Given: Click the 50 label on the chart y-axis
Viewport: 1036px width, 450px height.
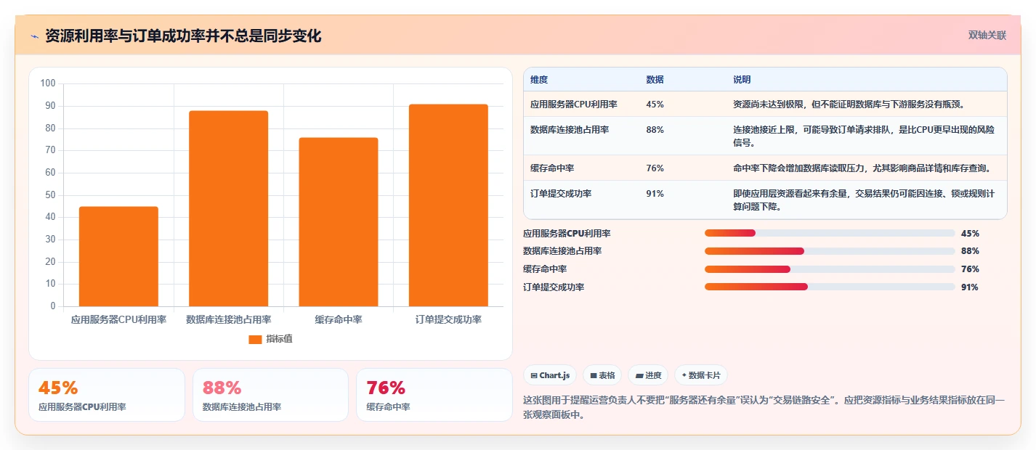Looking at the screenshot, I should 50,195.
